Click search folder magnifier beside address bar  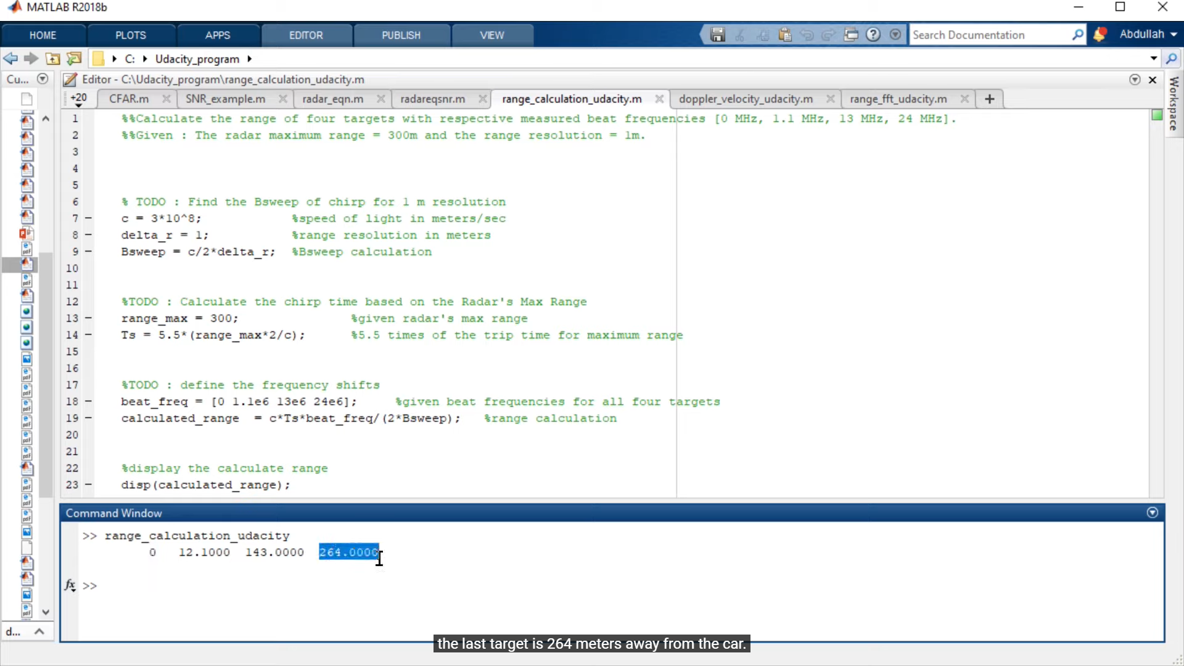pyautogui.click(x=1172, y=59)
